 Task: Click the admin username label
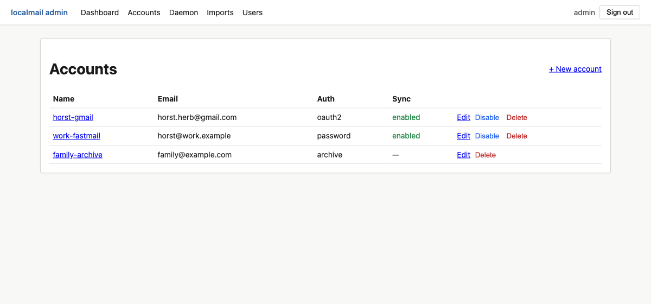[584, 12]
